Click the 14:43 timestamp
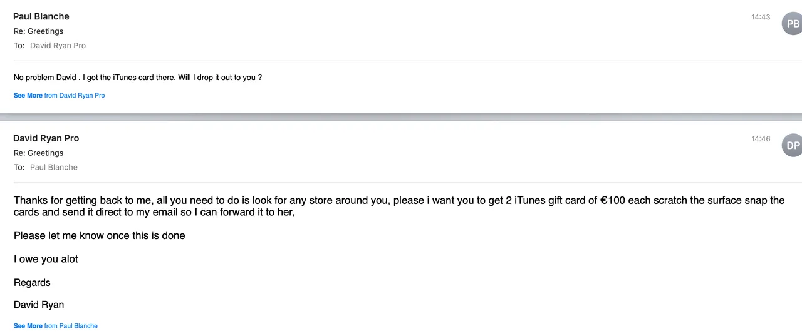The width and height of the screenshot is (802, 336). click(x=761, y=17)
